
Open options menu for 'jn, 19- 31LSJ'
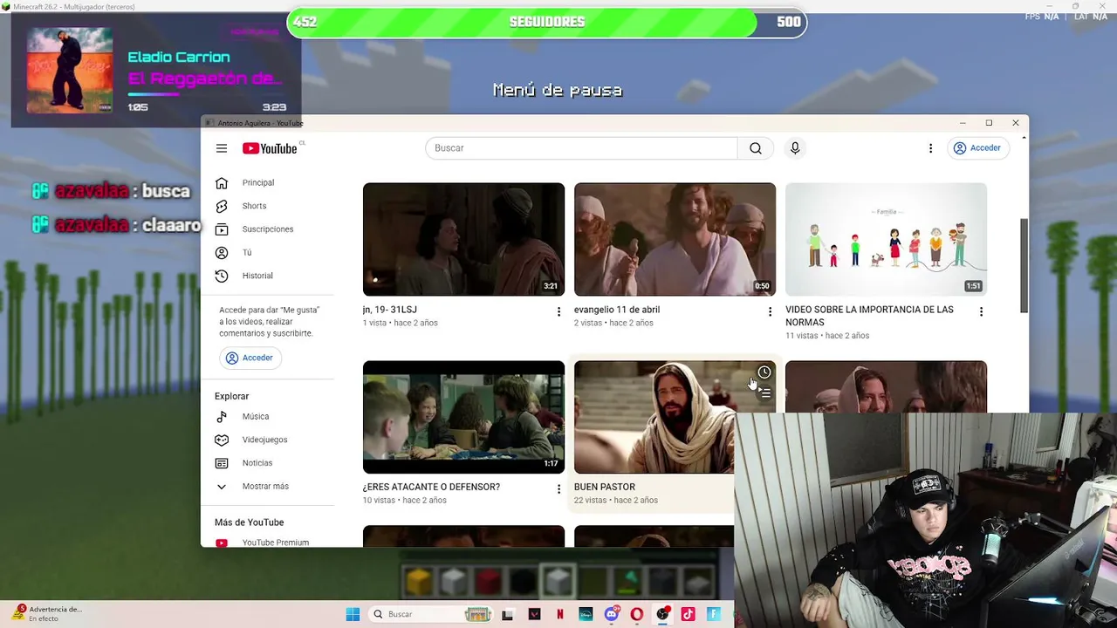click(x=558, y=311)
